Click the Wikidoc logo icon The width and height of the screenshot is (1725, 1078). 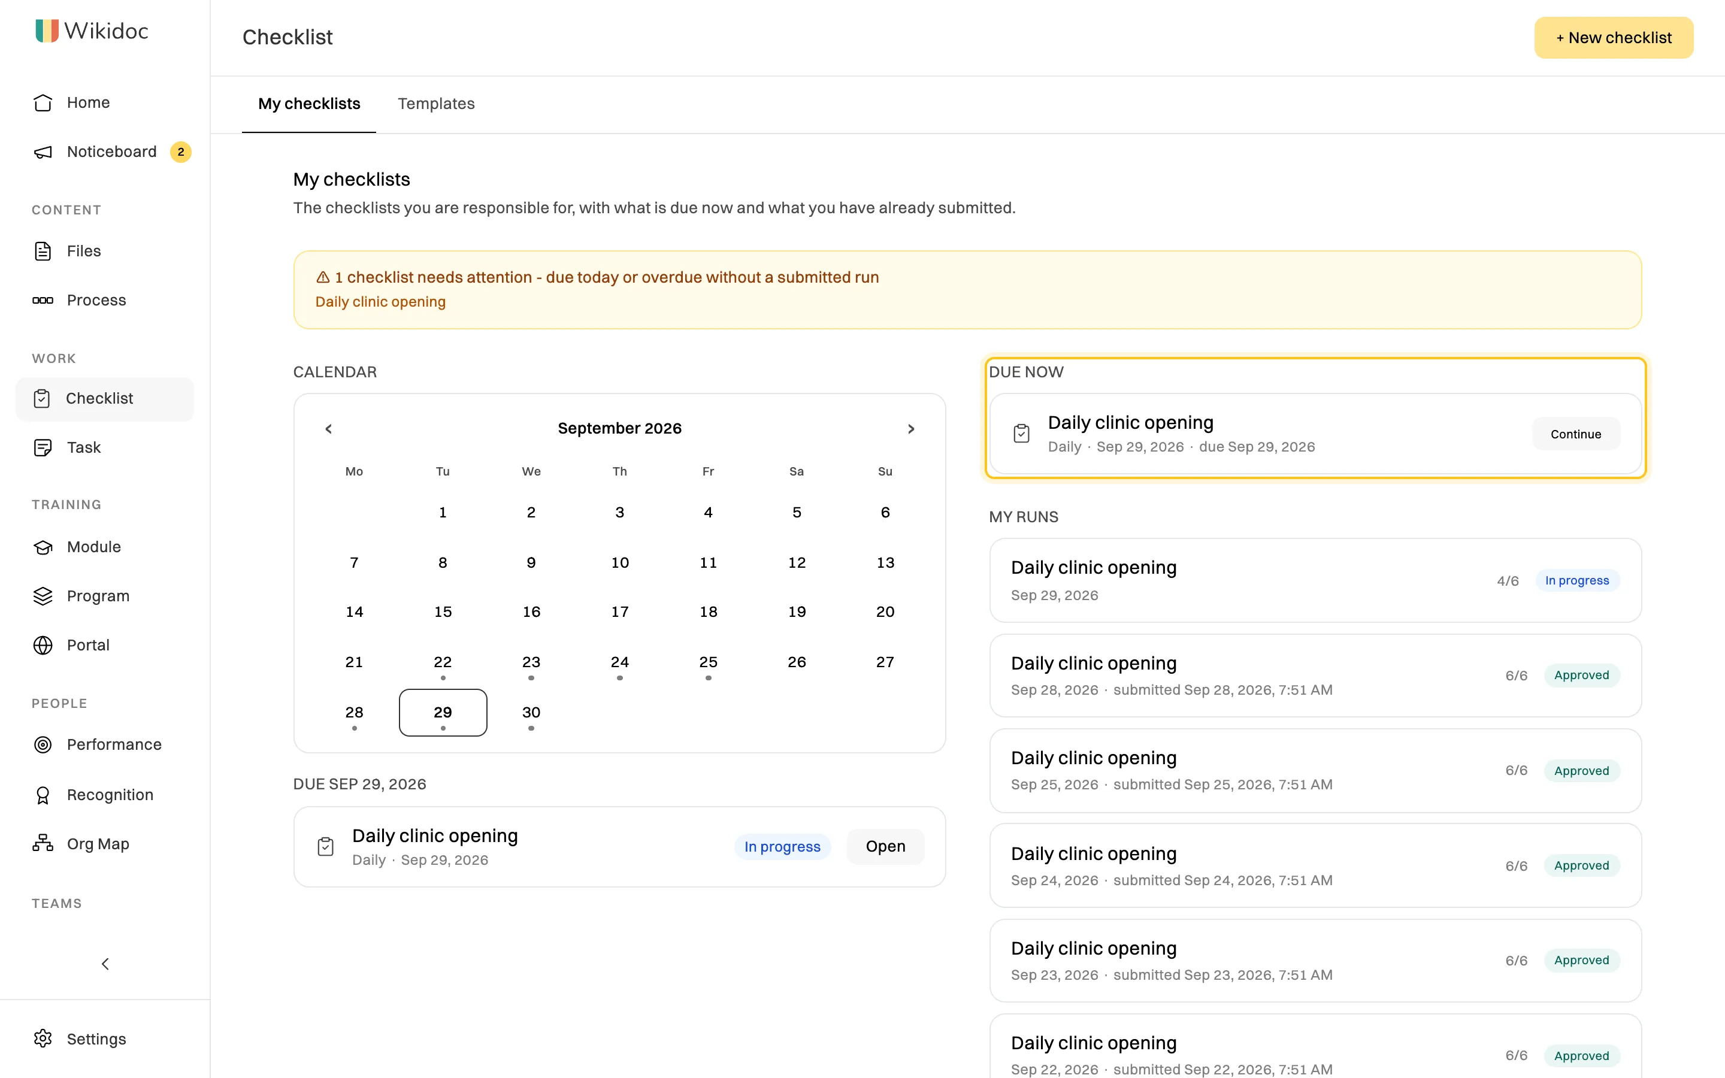click(47, 31)
